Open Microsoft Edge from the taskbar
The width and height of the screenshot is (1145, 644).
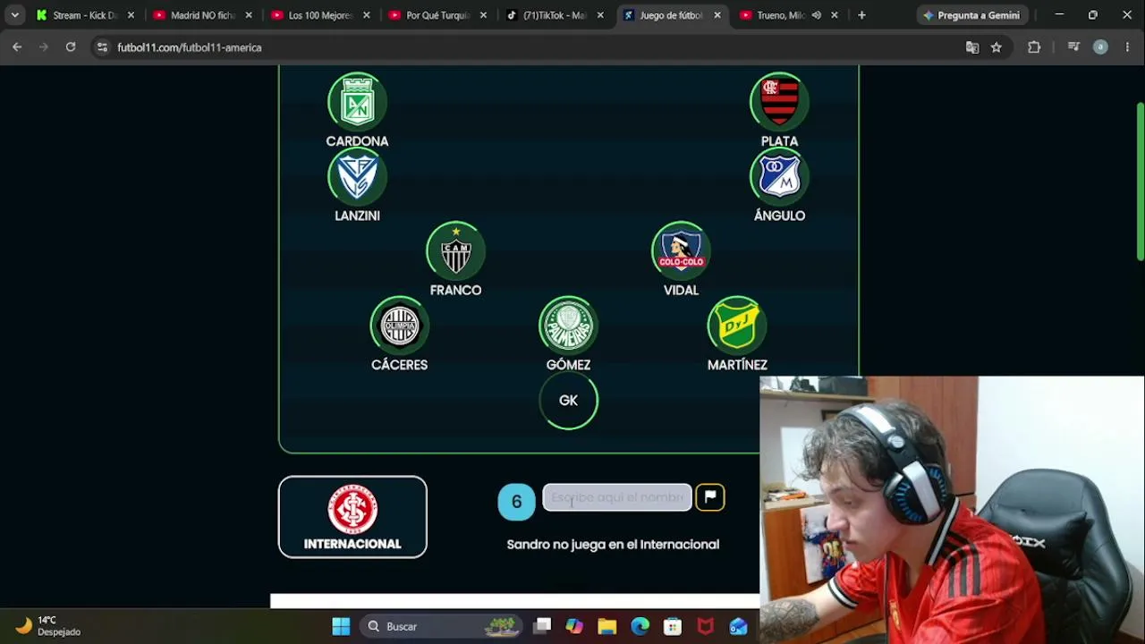(x=640, y=627)
